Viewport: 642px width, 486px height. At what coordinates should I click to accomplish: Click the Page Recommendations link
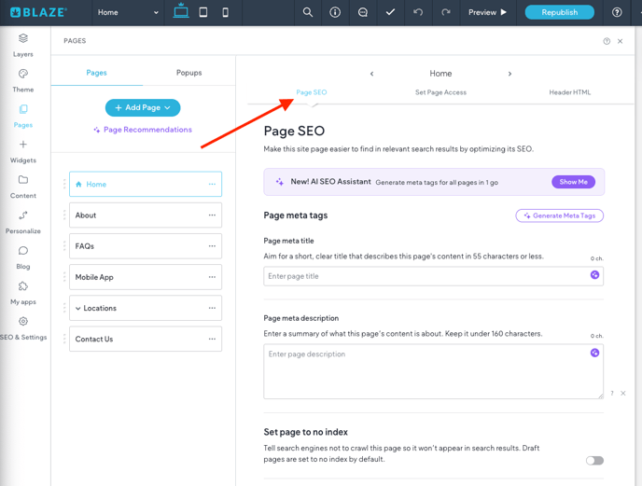(x=143, y=130)
